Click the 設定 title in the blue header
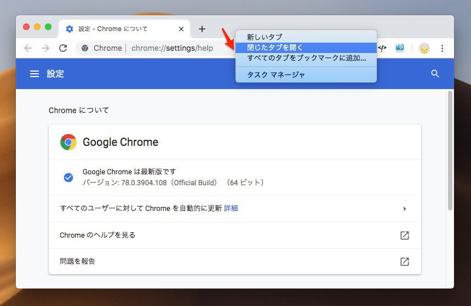The width and height of the screenshot is (471, 306). click(55, 74)
